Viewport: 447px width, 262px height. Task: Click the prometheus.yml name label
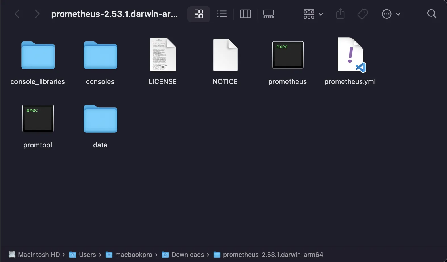350,82
